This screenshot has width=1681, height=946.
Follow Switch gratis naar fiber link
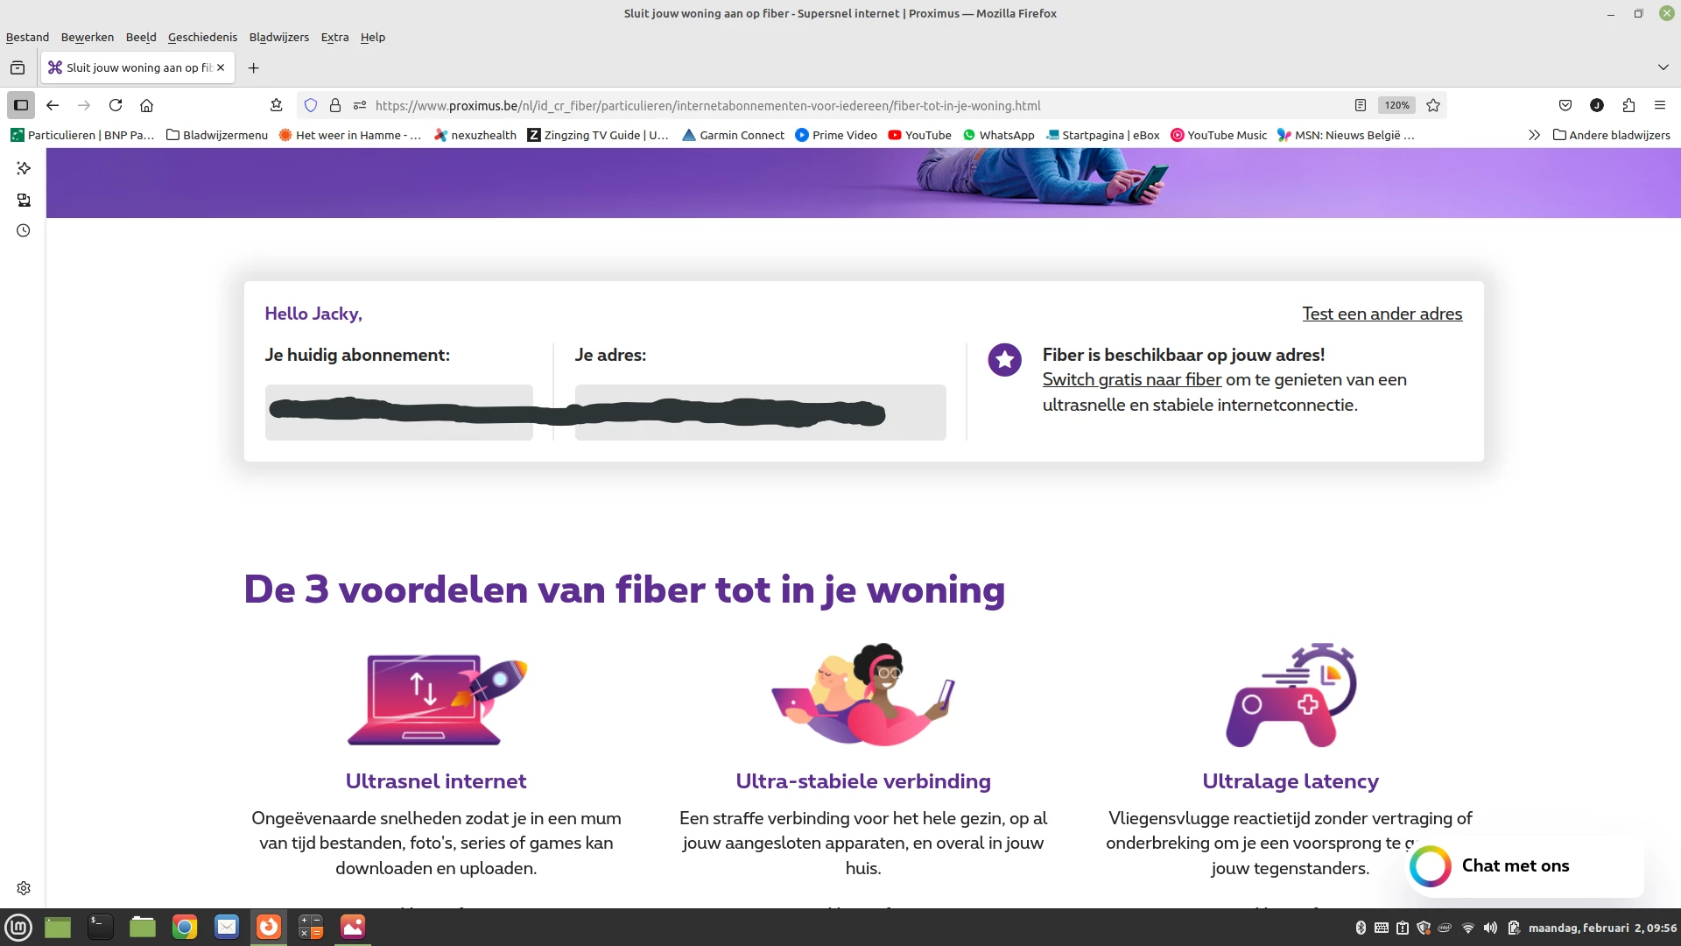pyautogui.click(x=1131, y=379)
